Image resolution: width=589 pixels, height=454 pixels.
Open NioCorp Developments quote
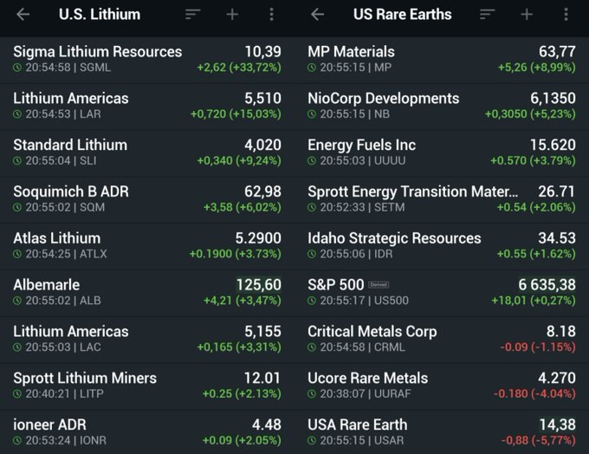coord(442,107)
